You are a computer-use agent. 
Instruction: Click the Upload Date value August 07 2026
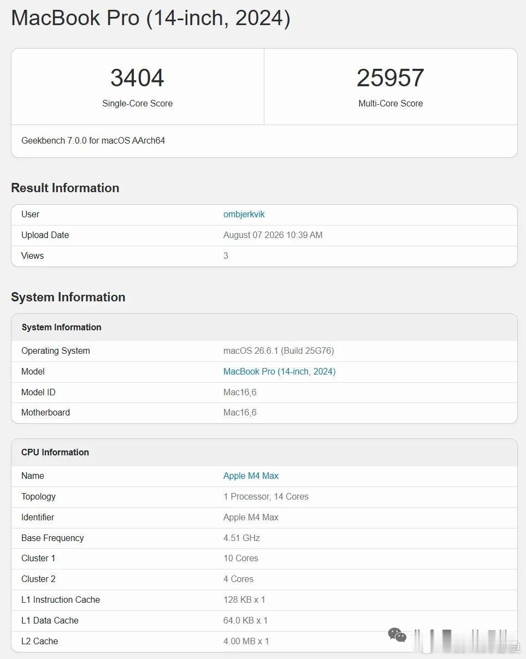click(x=273, y=235)
